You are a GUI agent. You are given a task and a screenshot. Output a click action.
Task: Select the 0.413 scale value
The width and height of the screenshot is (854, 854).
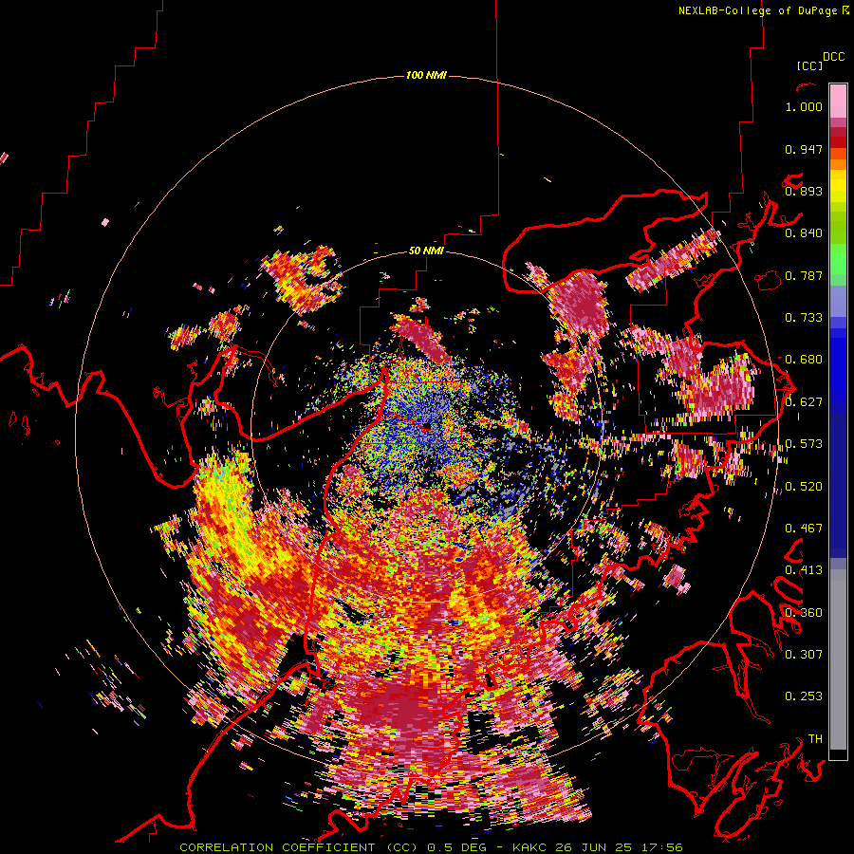[804, 570]
